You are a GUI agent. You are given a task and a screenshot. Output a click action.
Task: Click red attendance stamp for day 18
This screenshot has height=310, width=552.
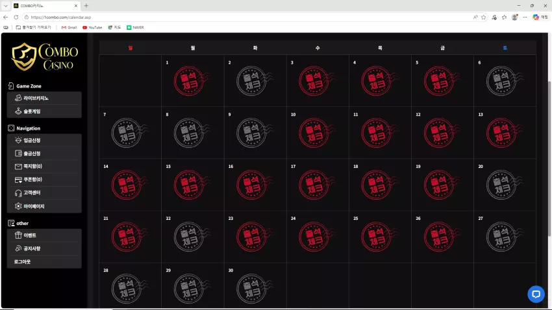tap(379, 185)
